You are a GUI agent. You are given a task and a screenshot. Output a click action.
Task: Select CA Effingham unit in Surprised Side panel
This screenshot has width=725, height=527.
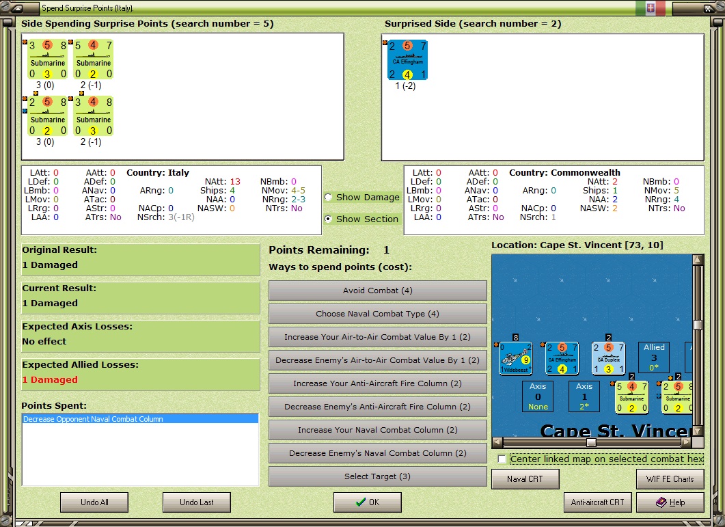pos(407,59)
